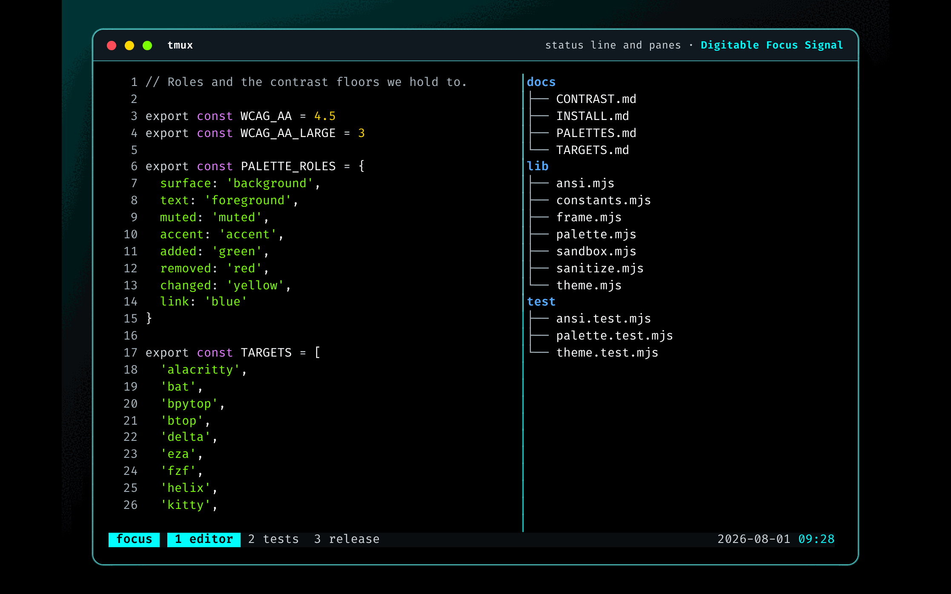Open sanitize.mjs in the lib folder

[600, 268]
